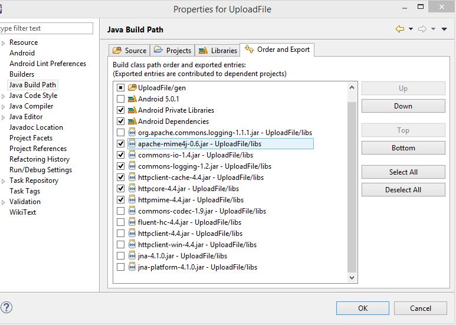Expand the Resource tree node
This screenshot has height=325, width=456.
tap(3, 43)
